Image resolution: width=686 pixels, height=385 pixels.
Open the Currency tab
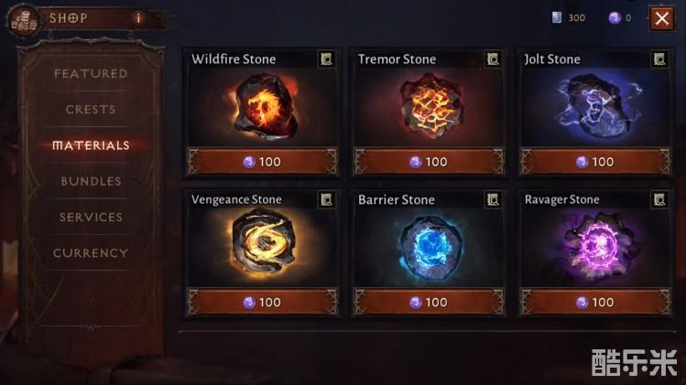coord(91,253)
